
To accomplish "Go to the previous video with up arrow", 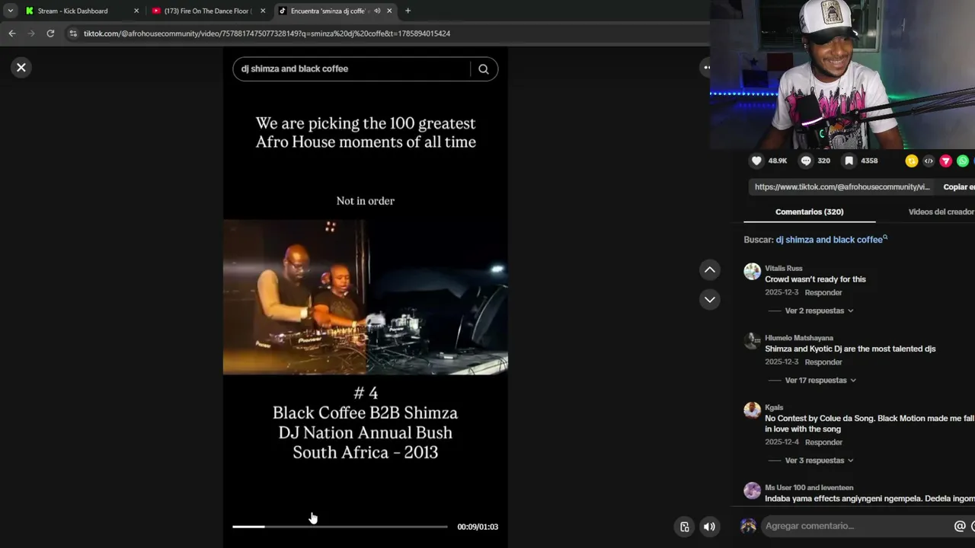I will (x=710, y=270).
